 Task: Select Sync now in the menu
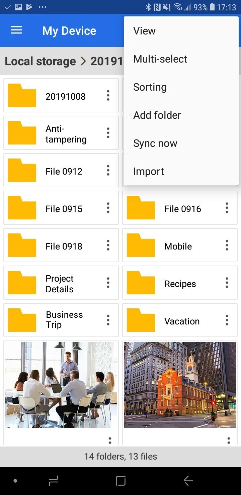[181, 143]
